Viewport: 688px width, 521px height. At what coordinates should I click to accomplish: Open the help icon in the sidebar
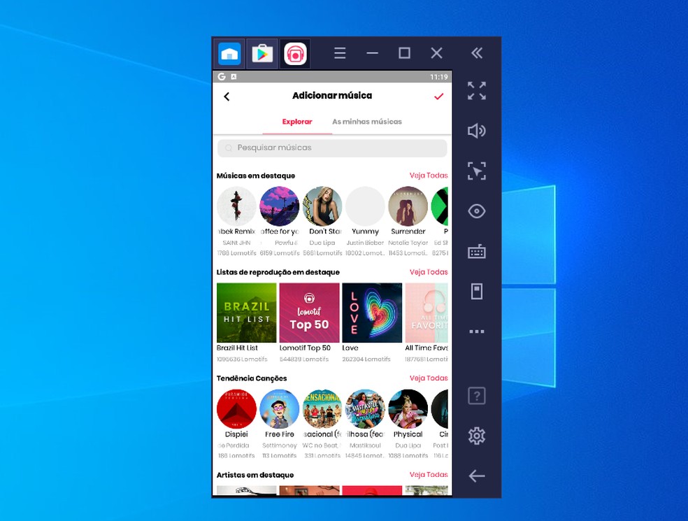(476, 395)
